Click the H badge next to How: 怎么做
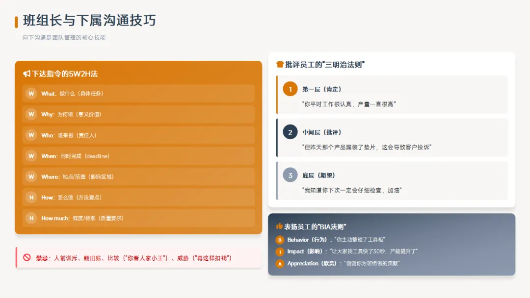The height and width of the screenshot is (298, 530). click(31, 198)
